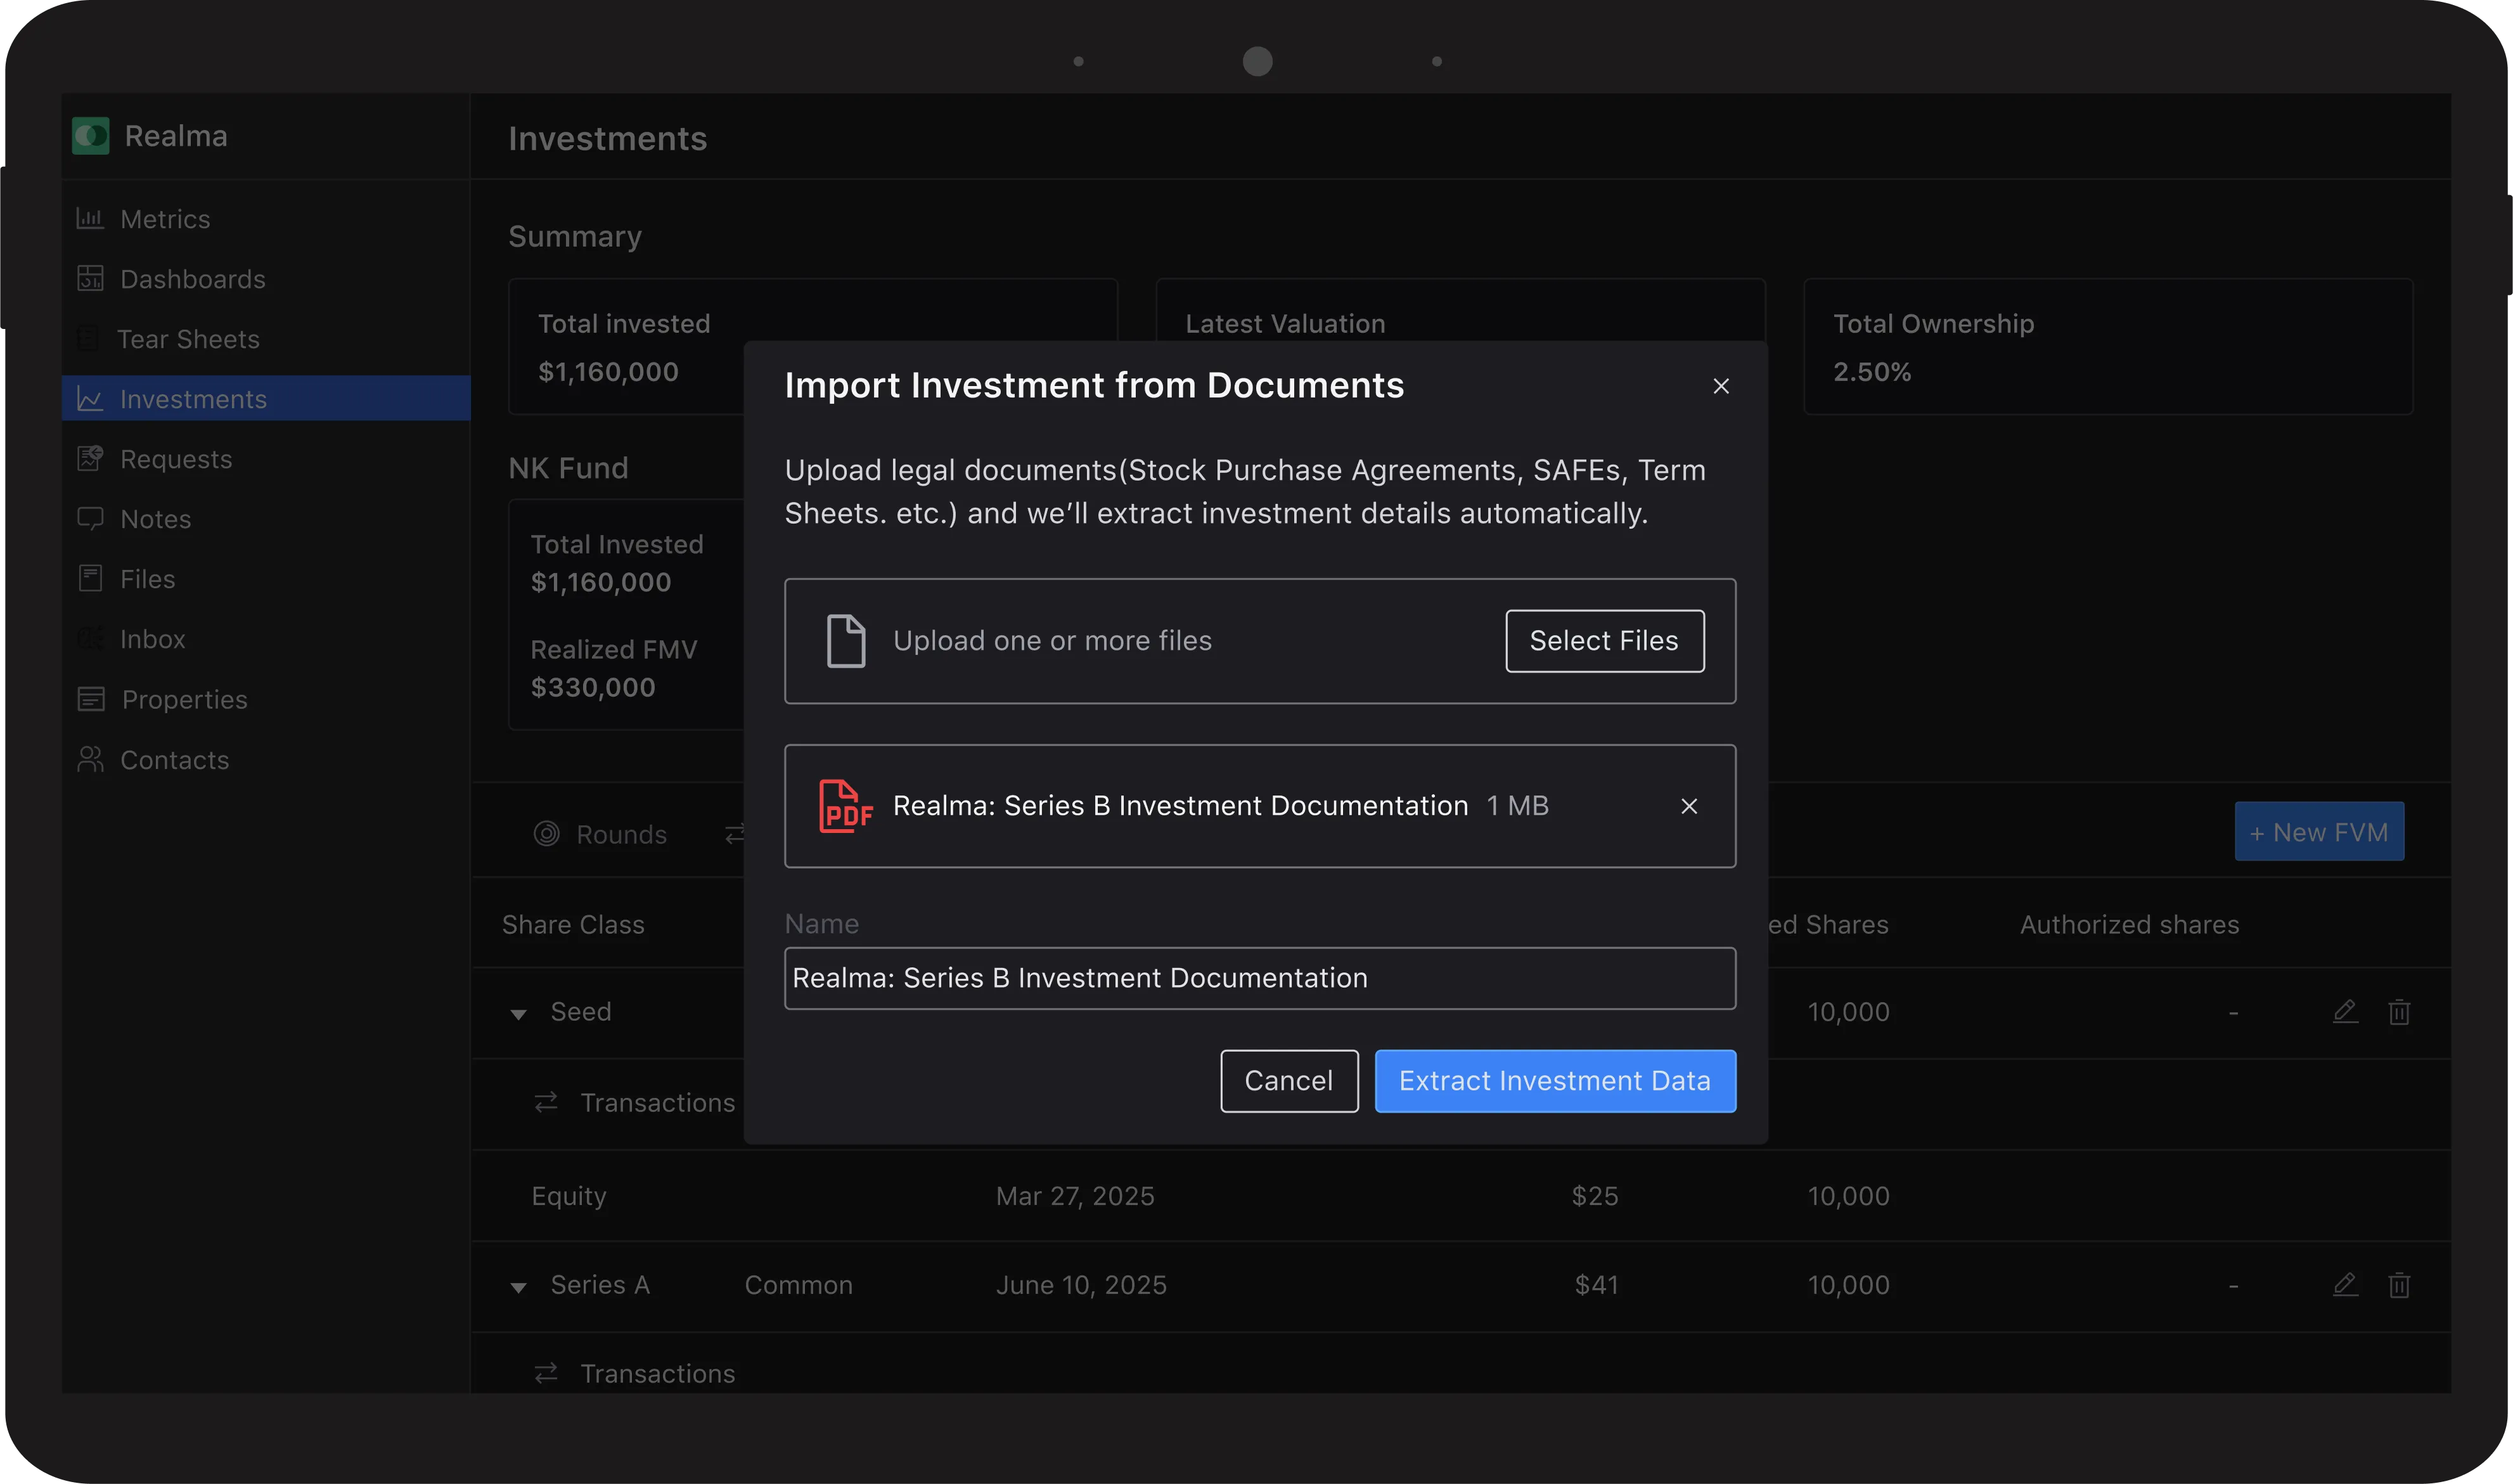Remove the uploaded Series B PDF file

point(1688,806)
